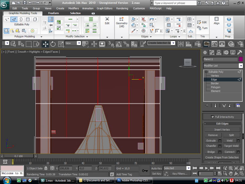Click the Rotate tool in main toolbar
Image resolution: width=245 pixels, height=184 pixels.
point(53,44)
